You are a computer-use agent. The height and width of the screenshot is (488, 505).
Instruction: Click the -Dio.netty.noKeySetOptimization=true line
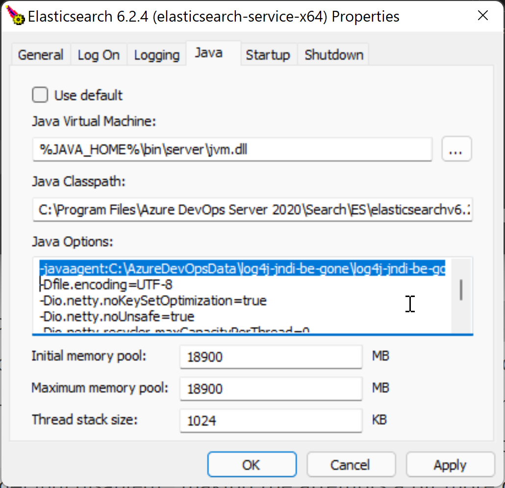153,300
